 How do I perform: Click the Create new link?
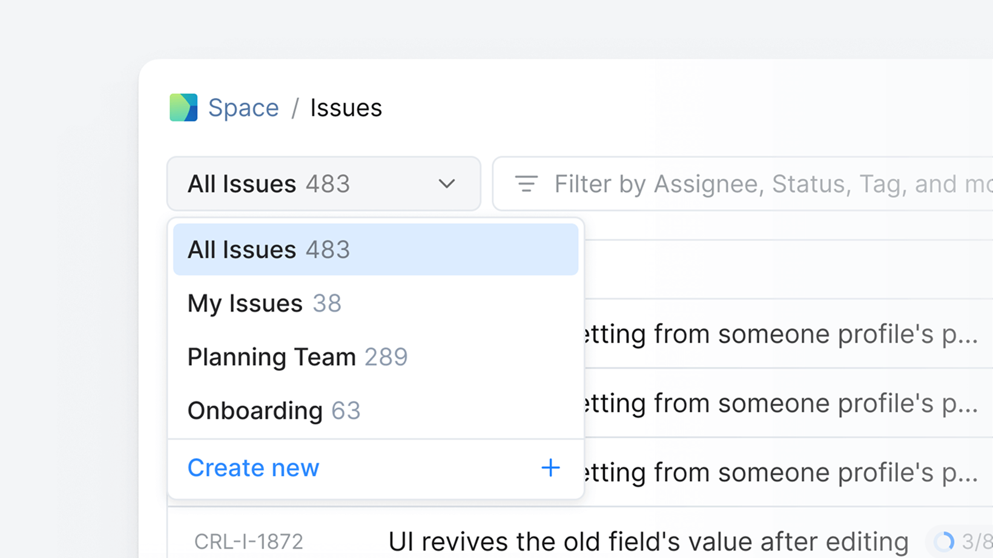pyautogui.click(x=253, y=468)
